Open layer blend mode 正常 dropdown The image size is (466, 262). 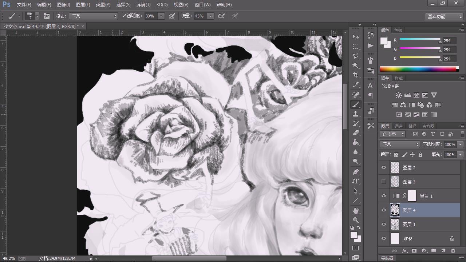coord(400,144)
